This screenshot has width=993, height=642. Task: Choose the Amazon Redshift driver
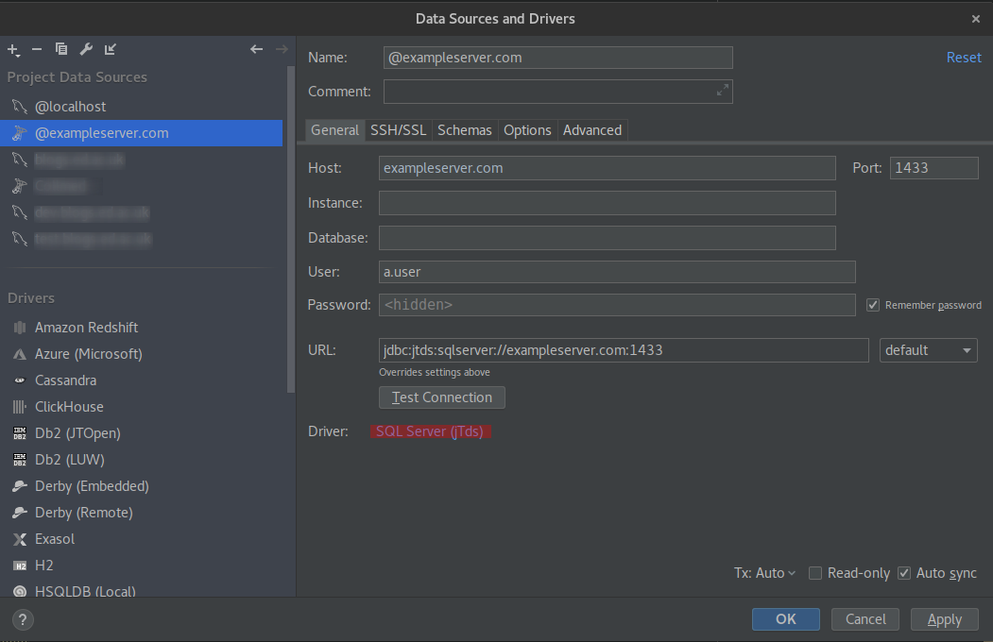[143, 328]
